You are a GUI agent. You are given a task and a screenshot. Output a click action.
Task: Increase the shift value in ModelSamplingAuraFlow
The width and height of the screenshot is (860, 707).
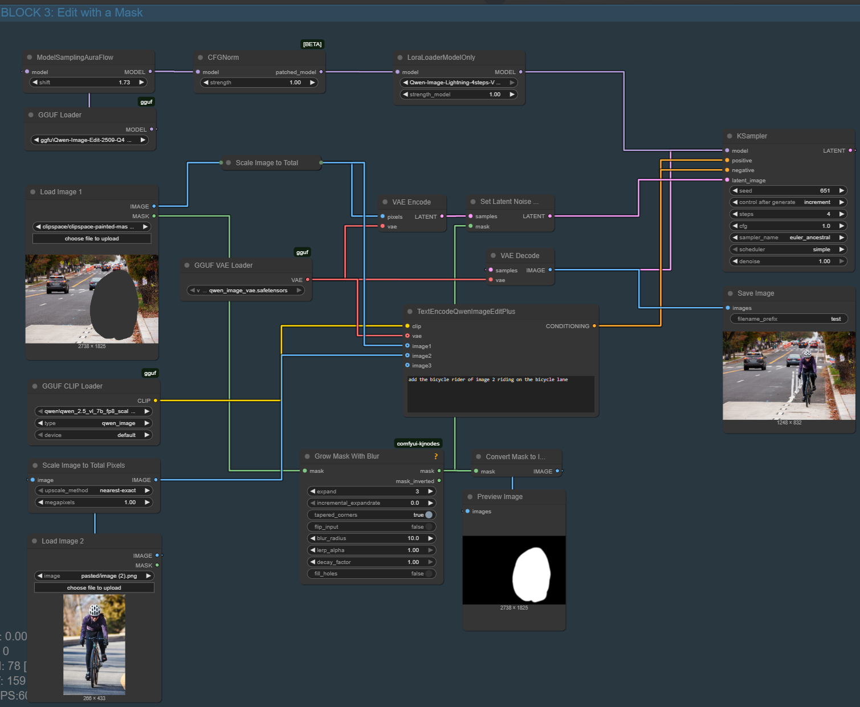point(141,83)
